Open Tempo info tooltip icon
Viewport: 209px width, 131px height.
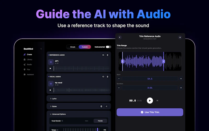pos(57,130)
